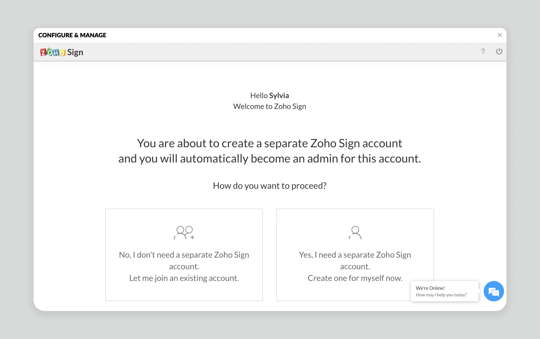Viewport: 540px width, 339px height.
Task: Open the blue live chat bubble
Action: [494, 291]
